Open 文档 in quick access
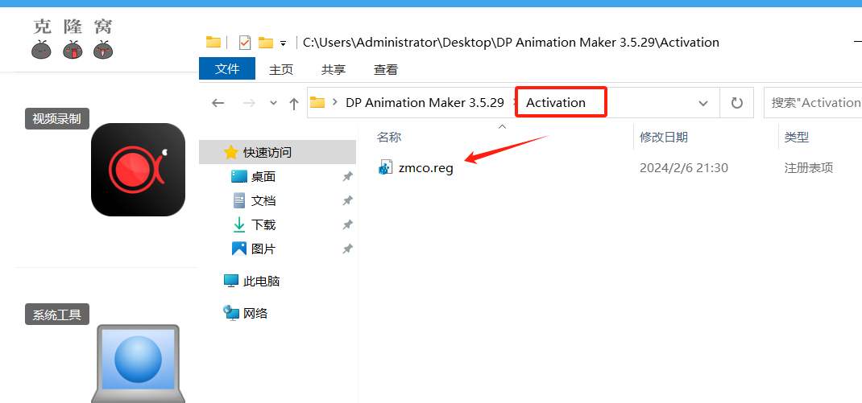Screen dimensions: 862x403 tap(263, 200)
